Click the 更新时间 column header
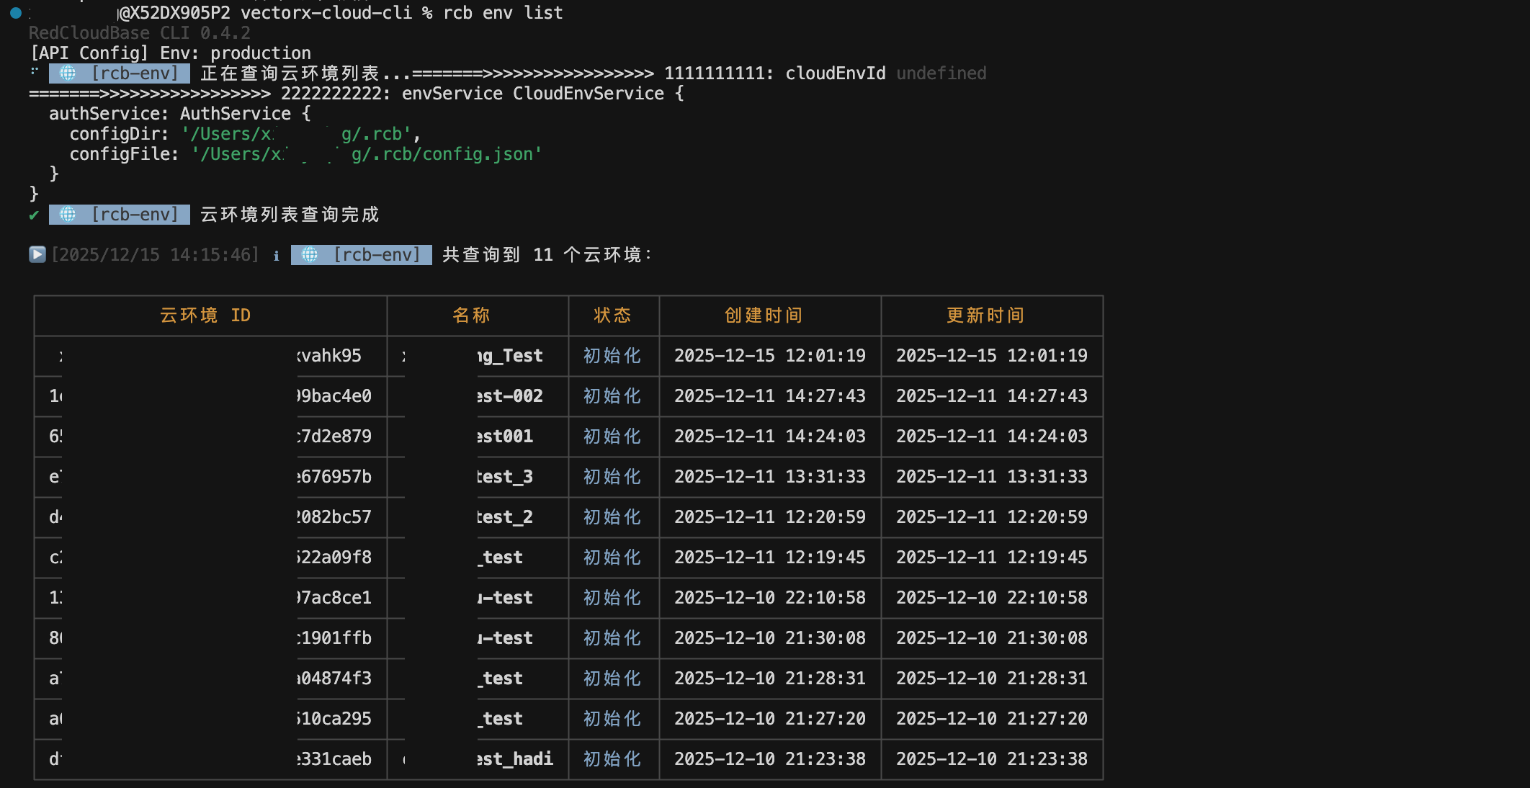 [985, 315]
